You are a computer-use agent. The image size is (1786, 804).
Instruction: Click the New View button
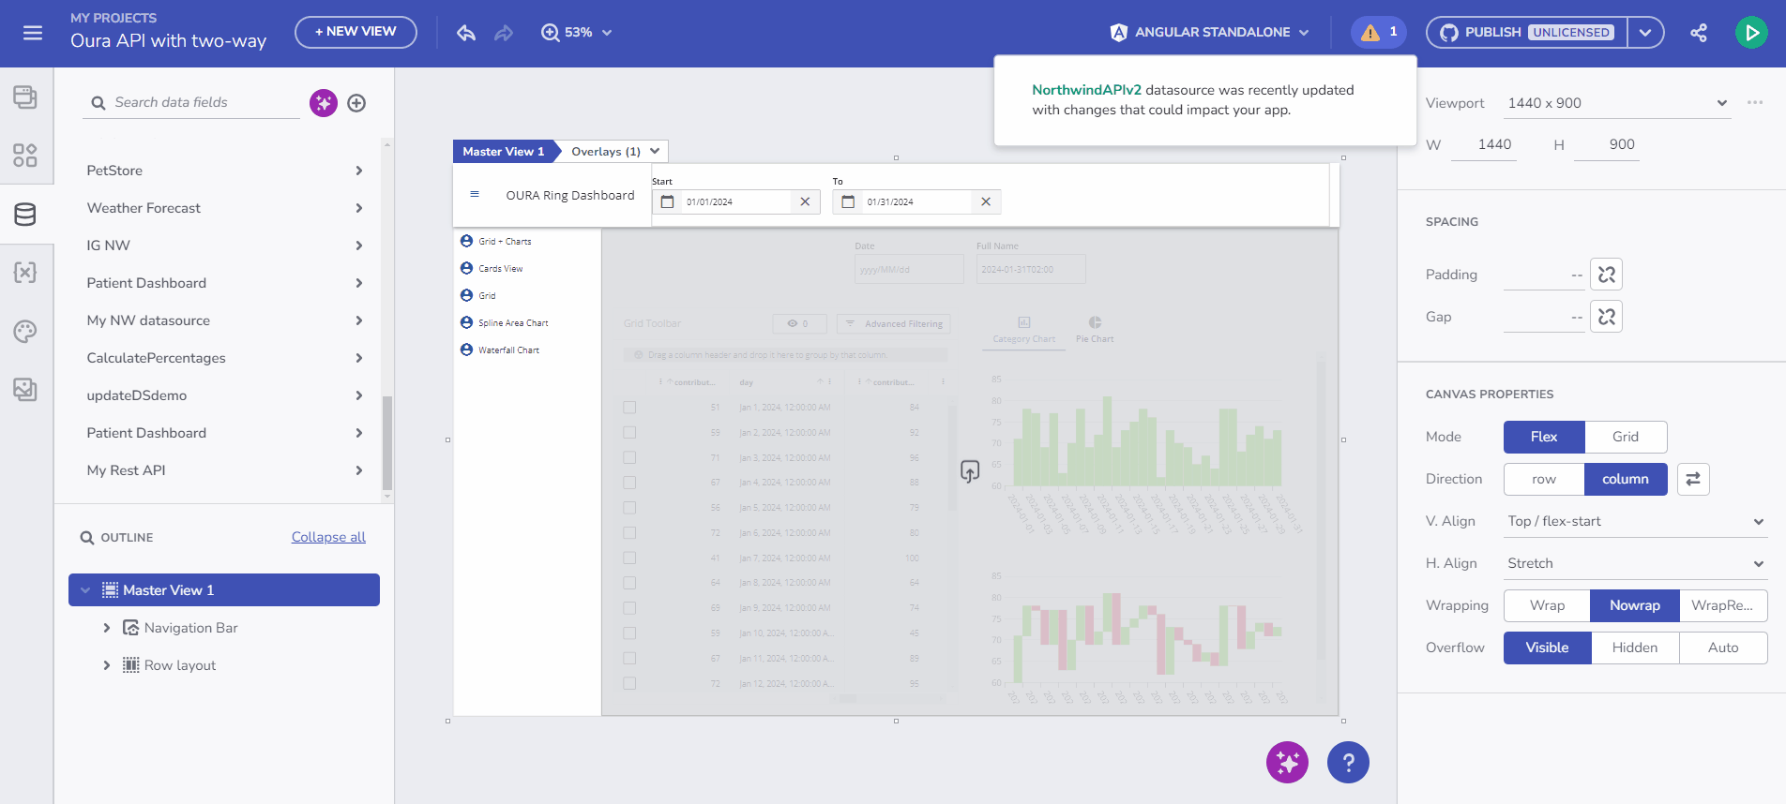click(x=356, y=32)
